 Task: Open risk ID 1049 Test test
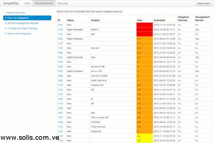[60, 122]
